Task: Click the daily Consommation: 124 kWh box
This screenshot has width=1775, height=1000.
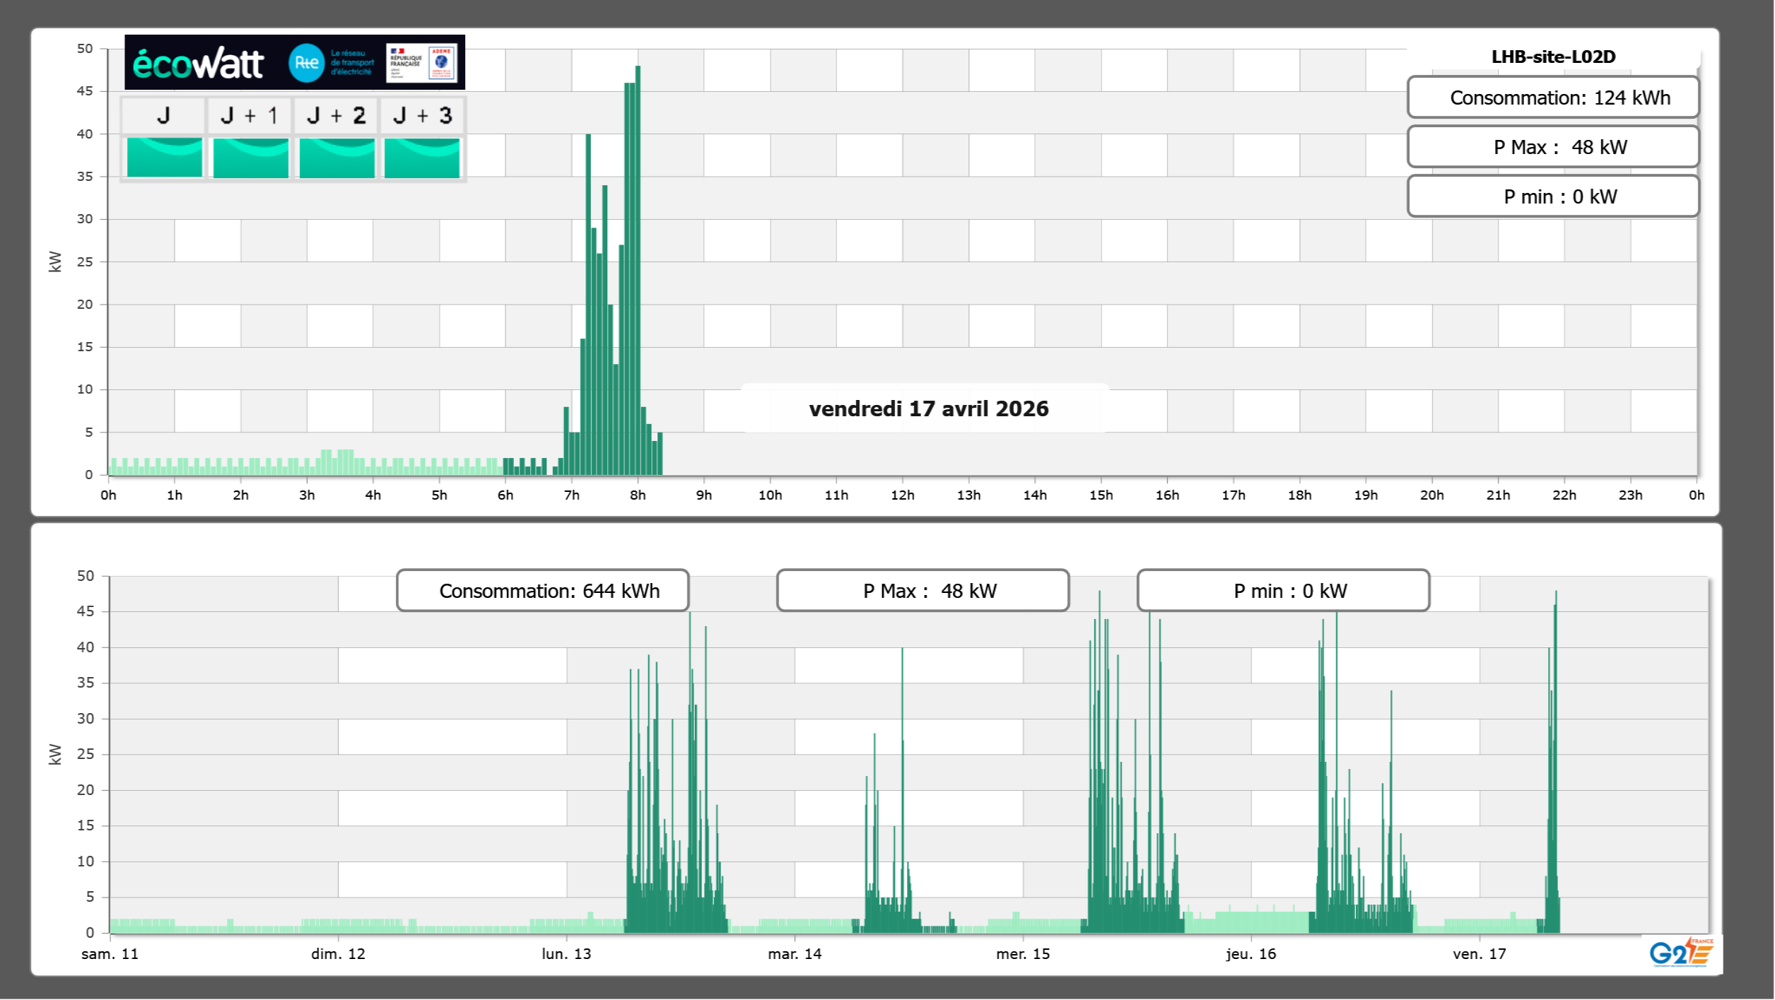Action: click(1553, 98)
